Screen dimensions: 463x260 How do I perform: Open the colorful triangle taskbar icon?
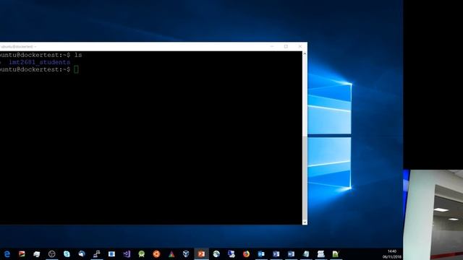click(171, 253)
